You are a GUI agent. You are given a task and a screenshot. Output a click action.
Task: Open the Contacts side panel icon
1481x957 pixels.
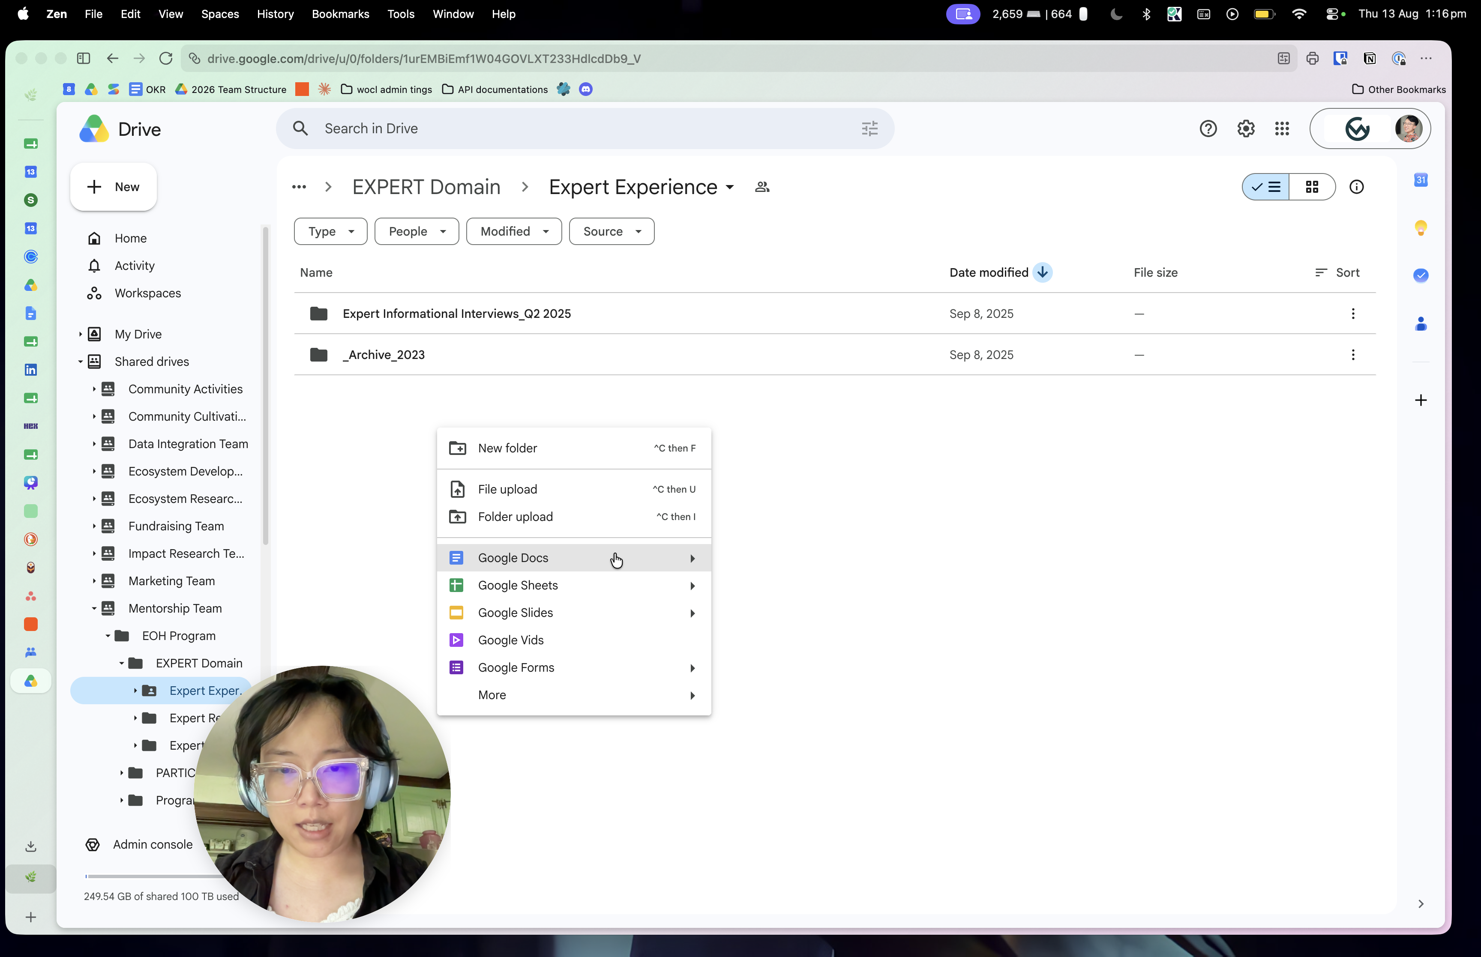pyautogui.click(x=1421, y=324)
